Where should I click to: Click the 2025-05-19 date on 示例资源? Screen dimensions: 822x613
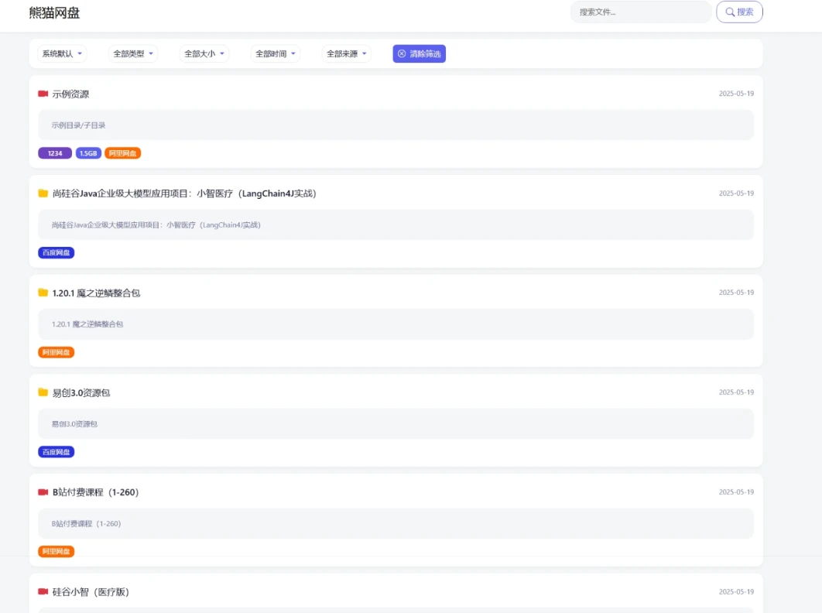click(736, 94)
